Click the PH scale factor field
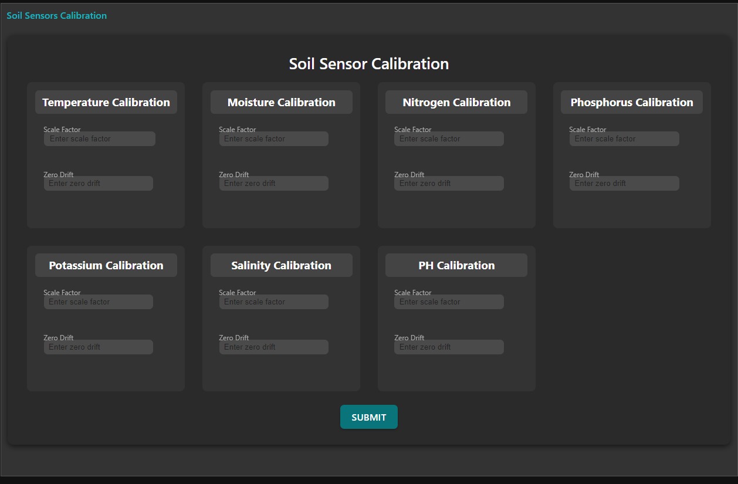Viewport: 738px width, 484px height. coord(448,302)
